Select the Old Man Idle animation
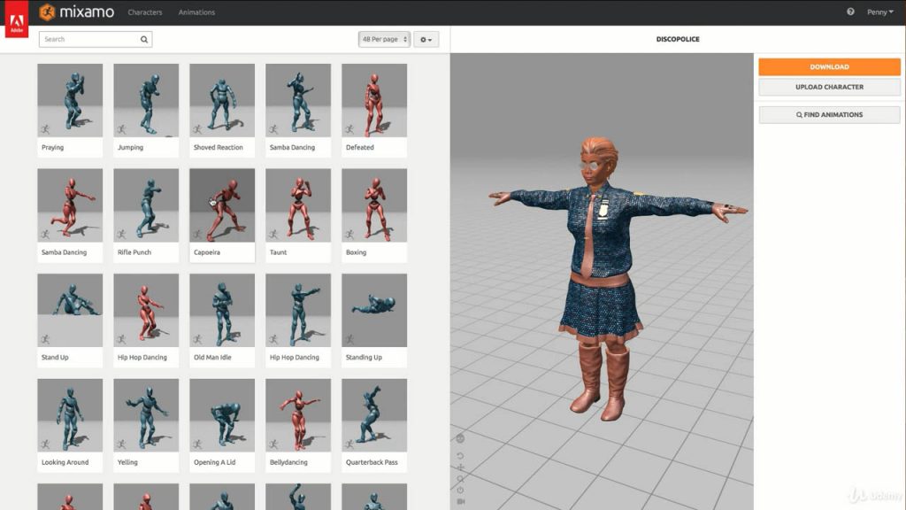Image resolution: width=906 pixels, height=510 pixels. (222, 321)
